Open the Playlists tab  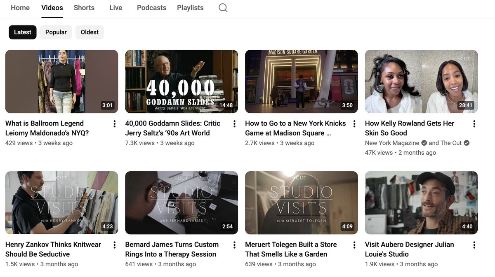point(190,8)
